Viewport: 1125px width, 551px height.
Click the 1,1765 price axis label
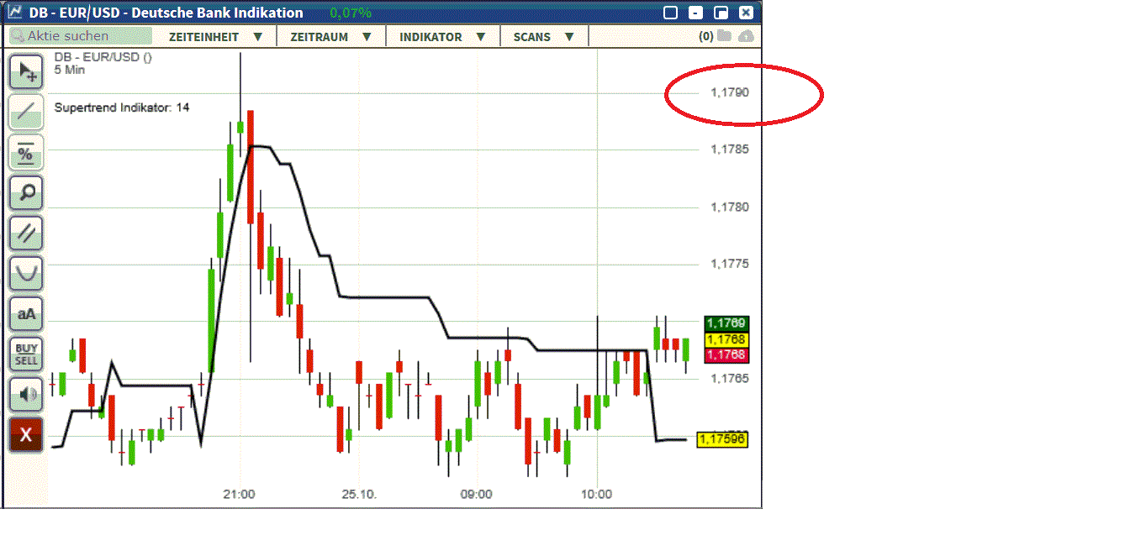pos(728,378)
